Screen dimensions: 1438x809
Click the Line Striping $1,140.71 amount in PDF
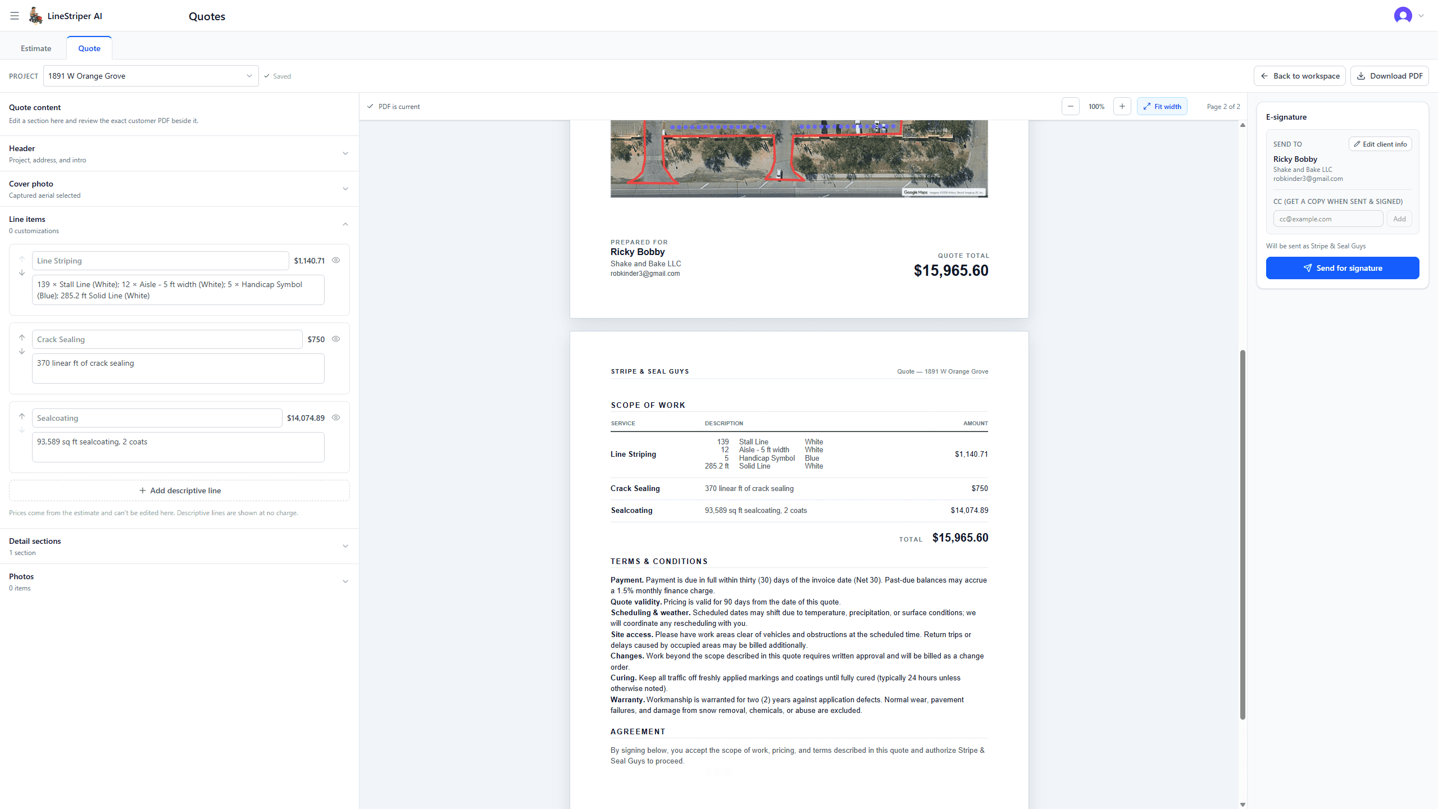click(x=971, y=454)
